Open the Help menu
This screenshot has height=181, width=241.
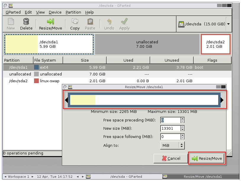click(x=89, y=12)
